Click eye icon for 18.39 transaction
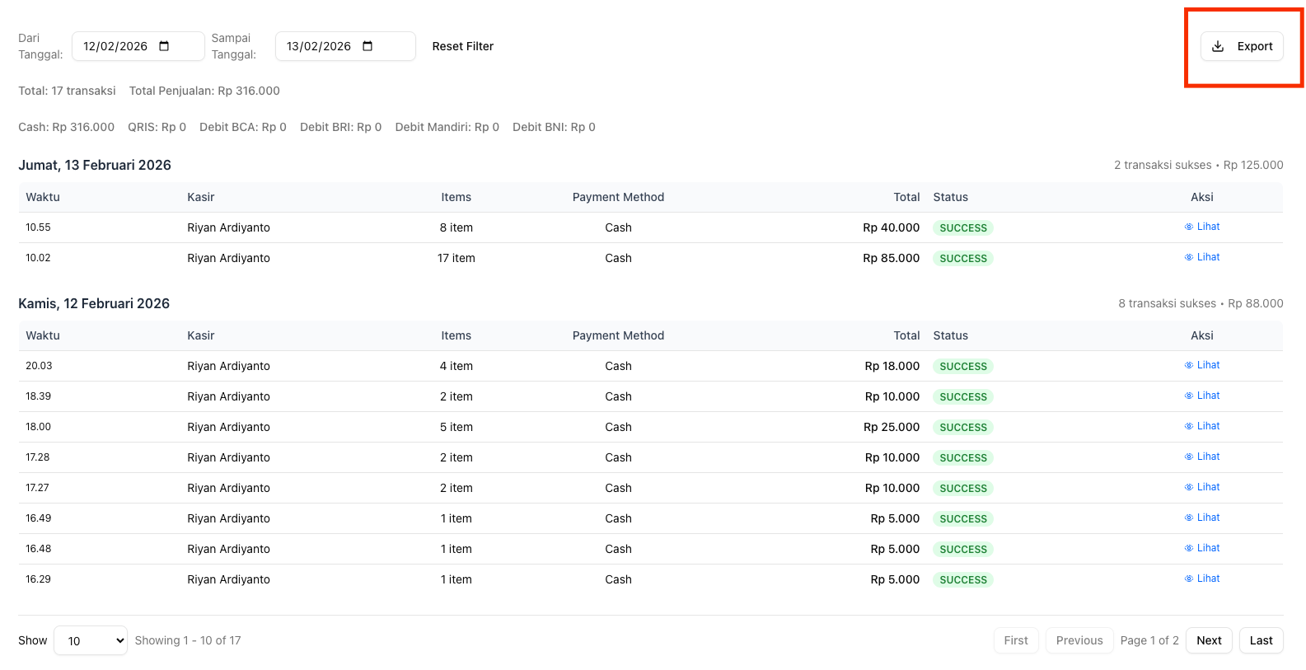This screenshot has height=670, width=1306. [x=1189, y=396]
